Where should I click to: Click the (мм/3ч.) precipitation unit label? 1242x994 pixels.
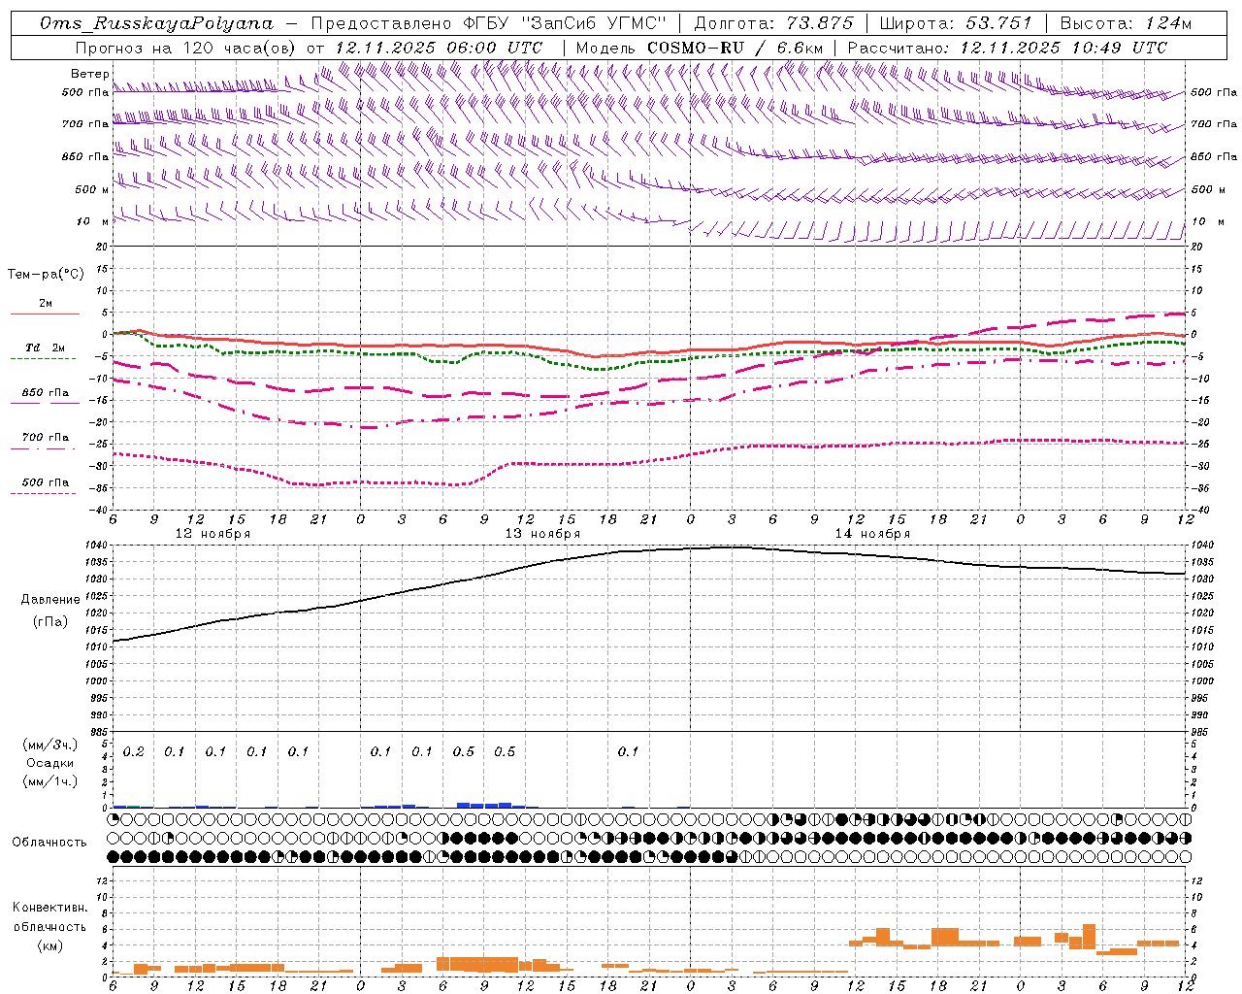click(x=49, y=745)
